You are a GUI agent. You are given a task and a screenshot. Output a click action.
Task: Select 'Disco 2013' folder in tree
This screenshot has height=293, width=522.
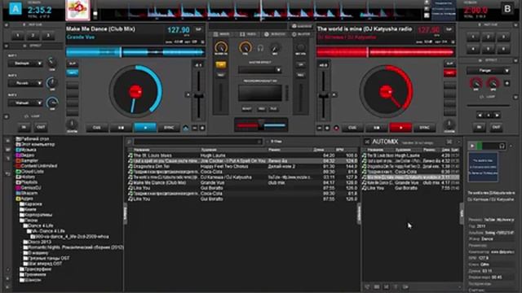coord(37,242)
